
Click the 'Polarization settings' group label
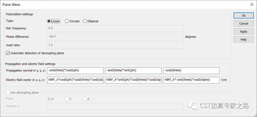pos(20,14)
